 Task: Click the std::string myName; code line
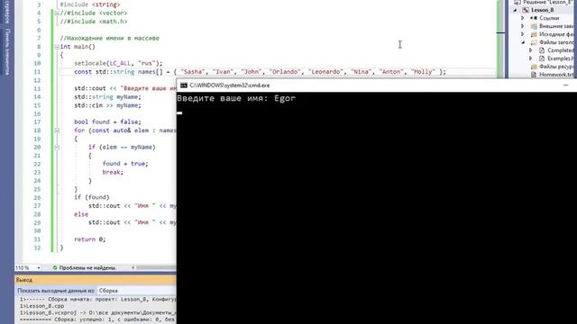click(107, 97)
